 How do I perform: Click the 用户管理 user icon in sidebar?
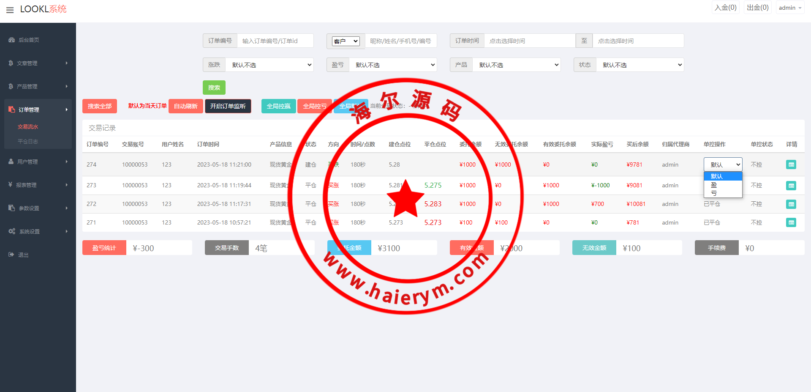[x=11, y=162]
